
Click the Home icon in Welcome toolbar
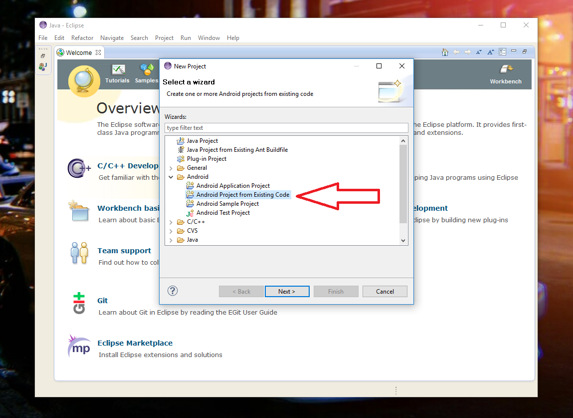pyautogui.click(x=445, y=52)
